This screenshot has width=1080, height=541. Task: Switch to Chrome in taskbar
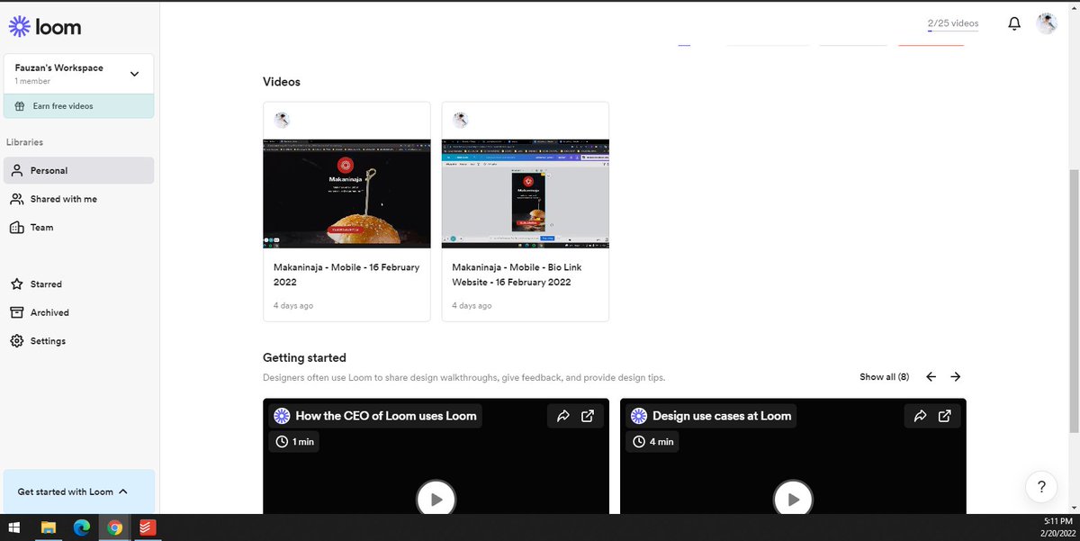point(114,527)
